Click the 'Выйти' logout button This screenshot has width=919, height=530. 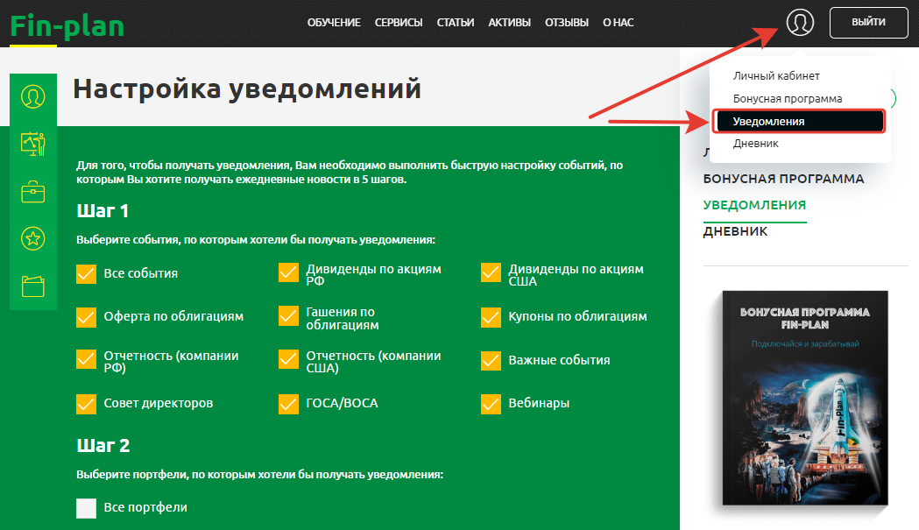pyautogui.click(x=868, y=23)
